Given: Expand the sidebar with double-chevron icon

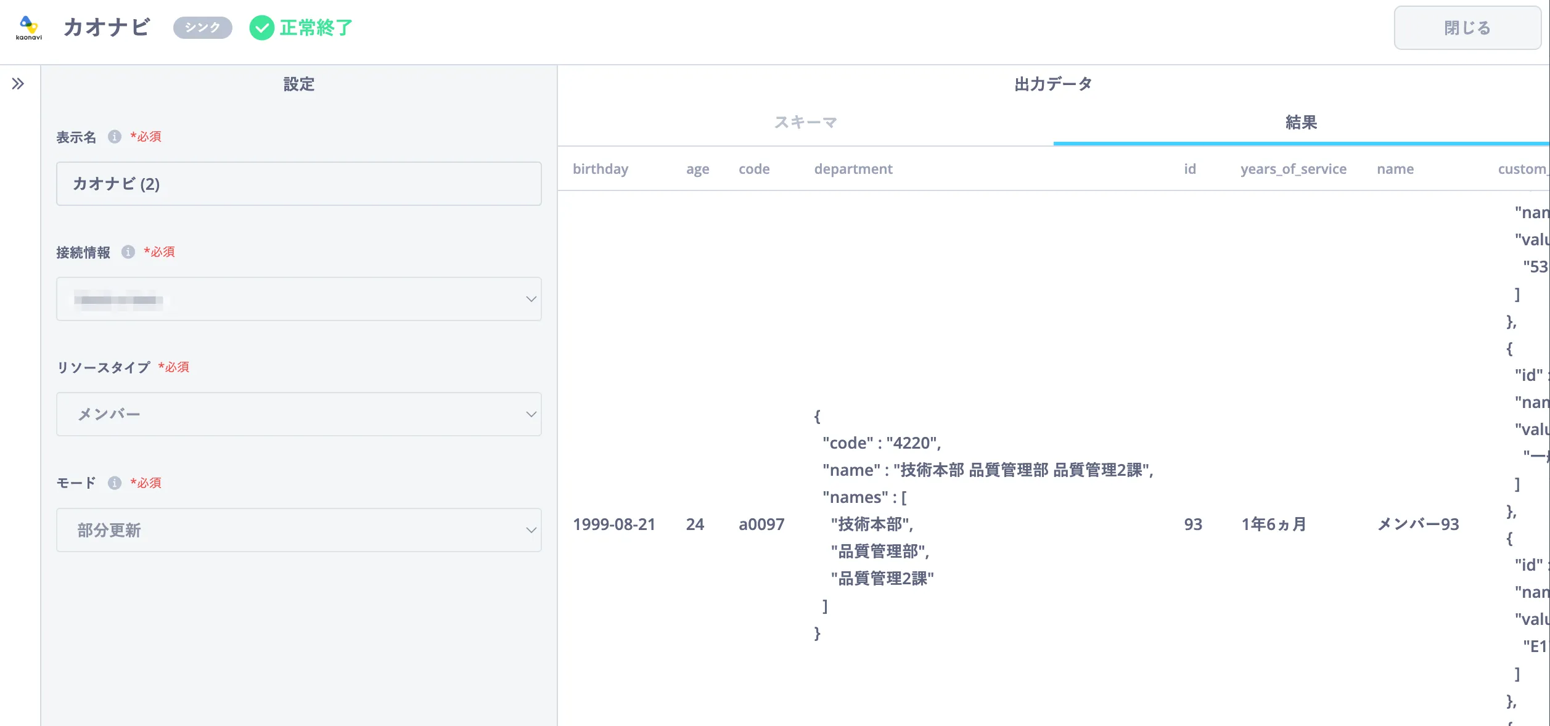Looking at the screenshot, I should point(18,84).
